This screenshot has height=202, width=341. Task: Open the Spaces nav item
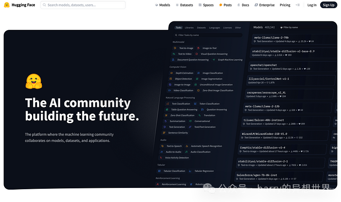(x=206, y=5)
